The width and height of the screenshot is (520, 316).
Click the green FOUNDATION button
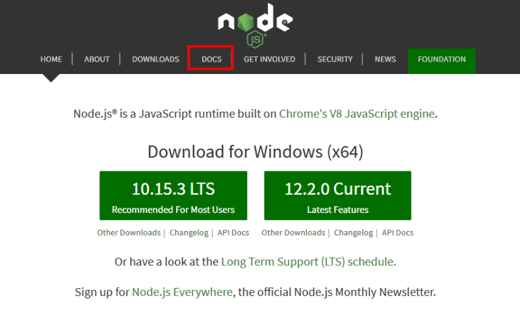click(442, 61)
